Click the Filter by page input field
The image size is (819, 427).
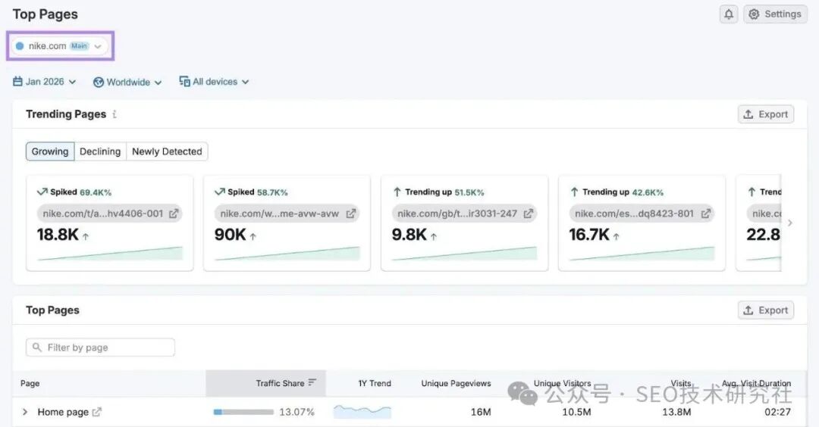point(100,348)
